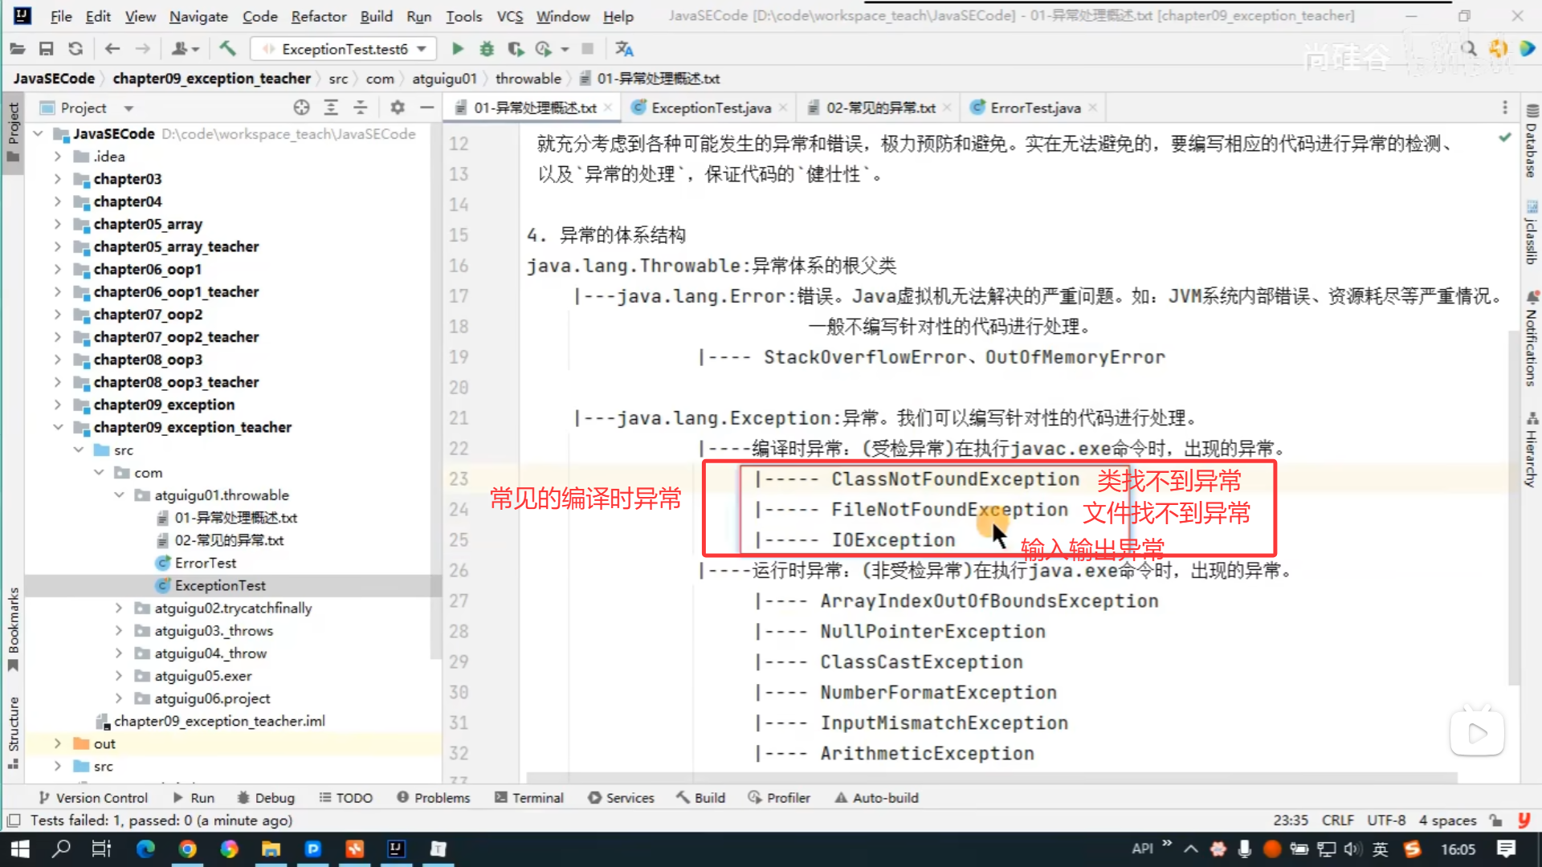
Task: Click the Version Control button
Action: coord(93,798)
